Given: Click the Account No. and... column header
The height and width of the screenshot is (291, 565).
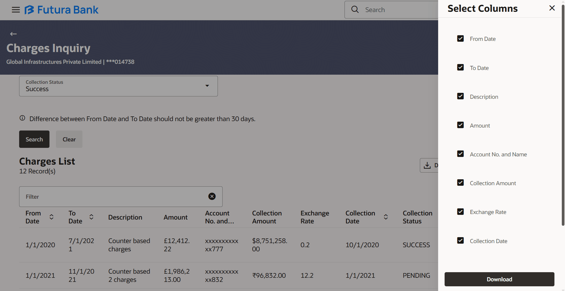Looking at the screenshot, I should (x=220, y=217).
